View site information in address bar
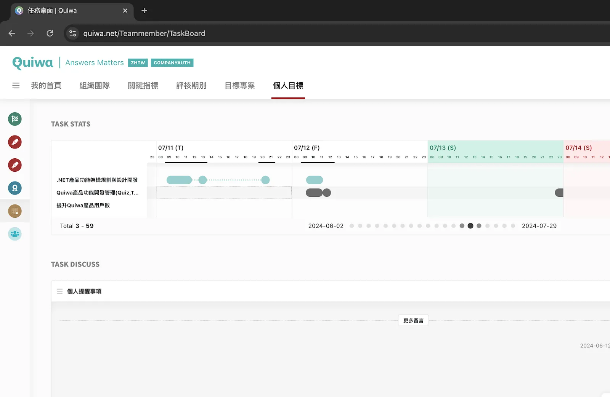The height and width of the screenshot is (397, 610). point(72,33)
